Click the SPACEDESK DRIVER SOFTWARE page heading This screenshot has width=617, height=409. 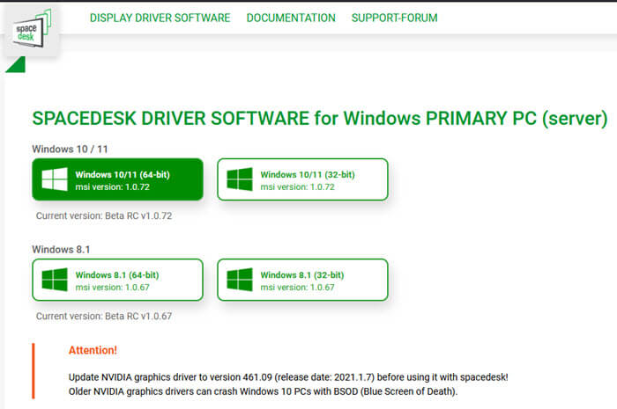pyautogui.click(x=320, y=119)
